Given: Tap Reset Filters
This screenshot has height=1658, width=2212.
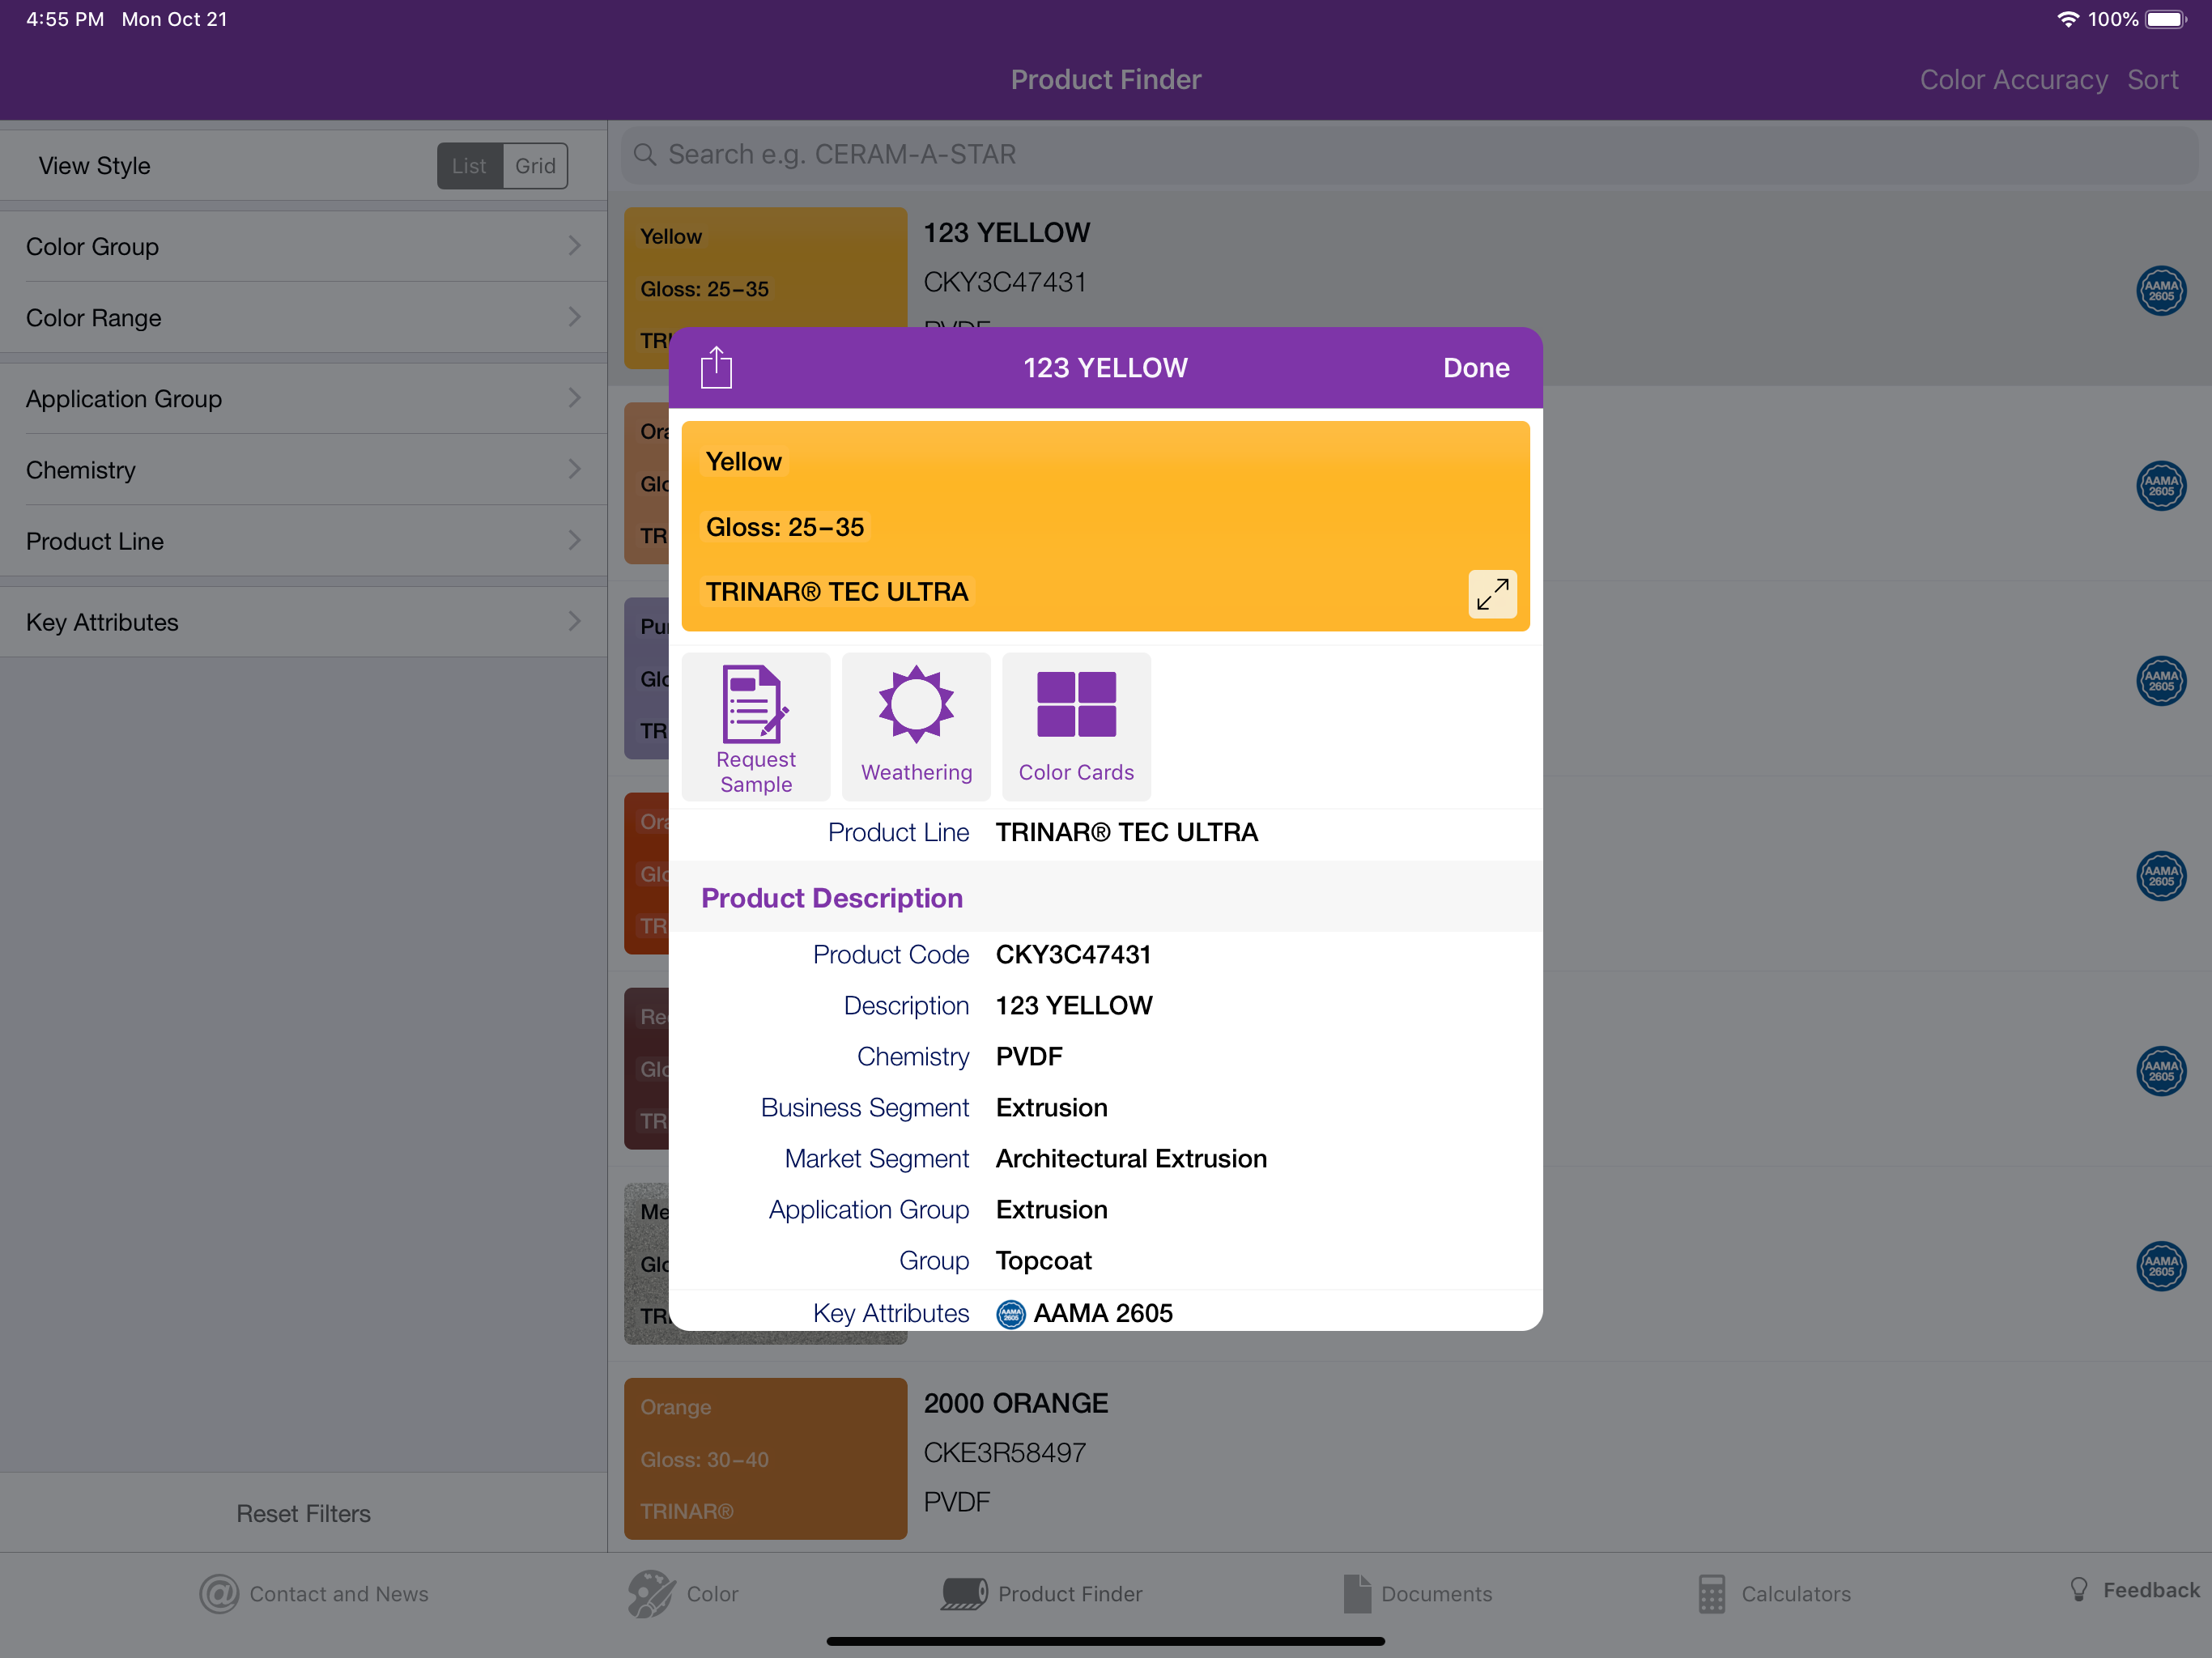Looking at the screenshot, I should [304, 1513].
